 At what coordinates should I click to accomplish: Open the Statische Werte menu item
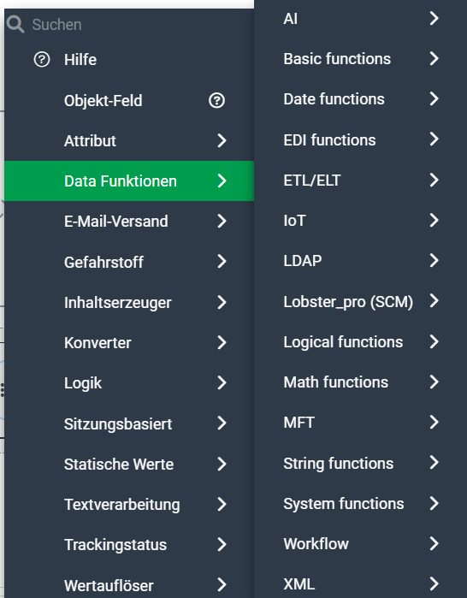point(129,465)
